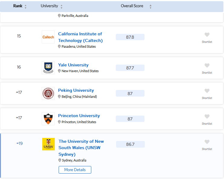Click location pin beside Sydney, Australia

point(60,160)
